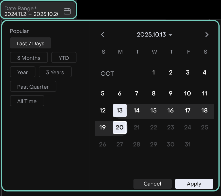Screen dimensions: 221x196
Task: Click the calendar icon in Date Range field
Action: click(67, 11)
